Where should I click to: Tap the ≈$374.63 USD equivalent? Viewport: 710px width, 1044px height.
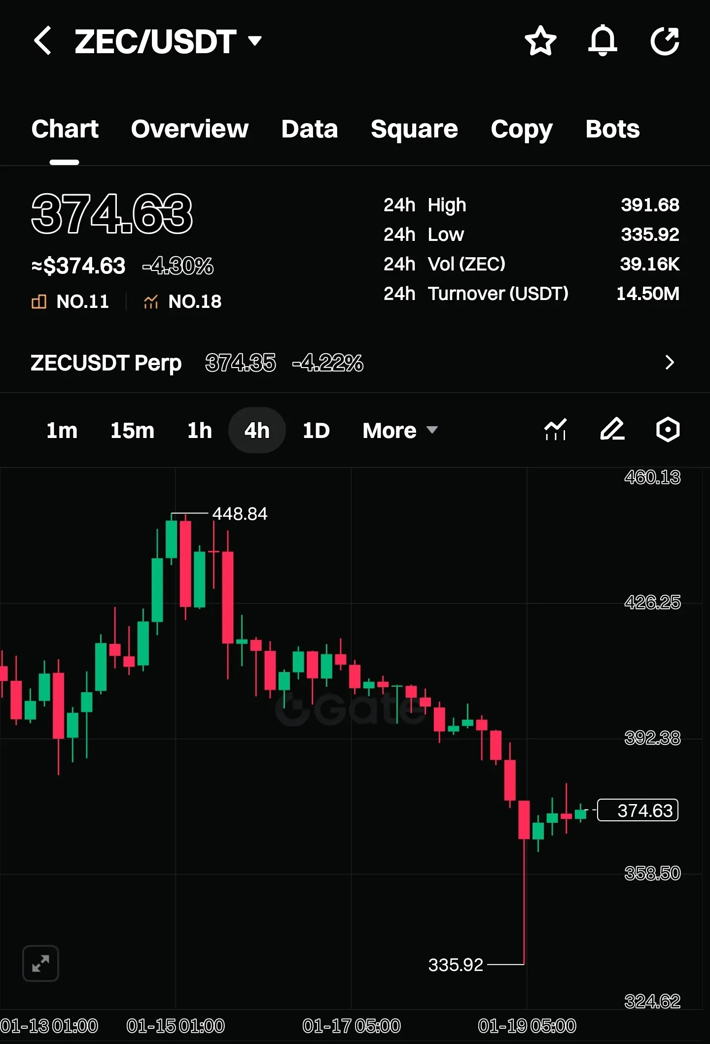point(78,266)
